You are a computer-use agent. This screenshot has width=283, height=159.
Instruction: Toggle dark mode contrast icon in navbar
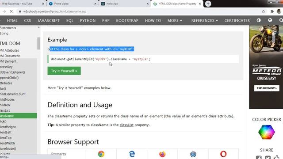[259, 20]
